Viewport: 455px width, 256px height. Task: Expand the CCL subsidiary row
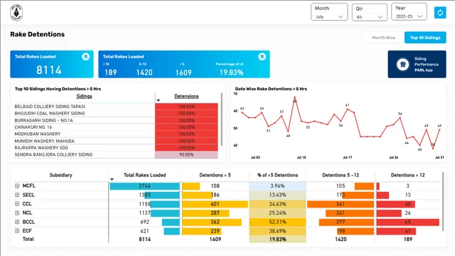point(17,204)
